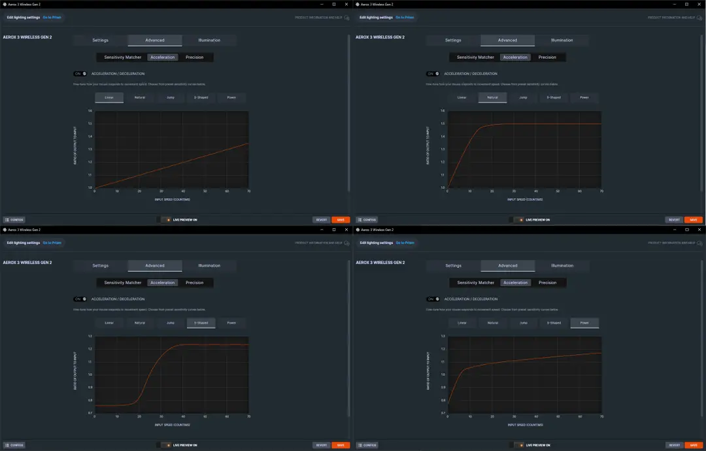Screen dimensions: 706x451
Task: Follow Go to Prism link in bottom-right window
Action: tap(405, 243)
